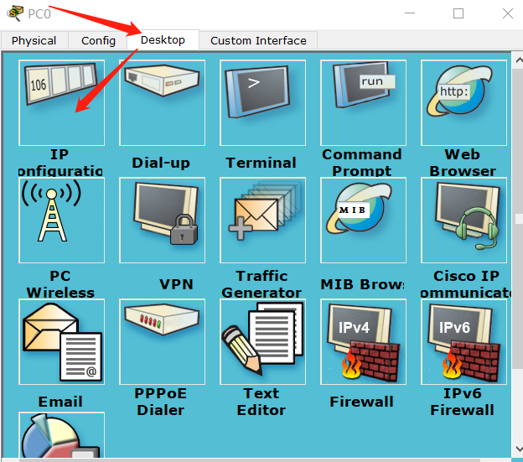
Task: Open Cisco IP Communicator
Action: point(464,221)
